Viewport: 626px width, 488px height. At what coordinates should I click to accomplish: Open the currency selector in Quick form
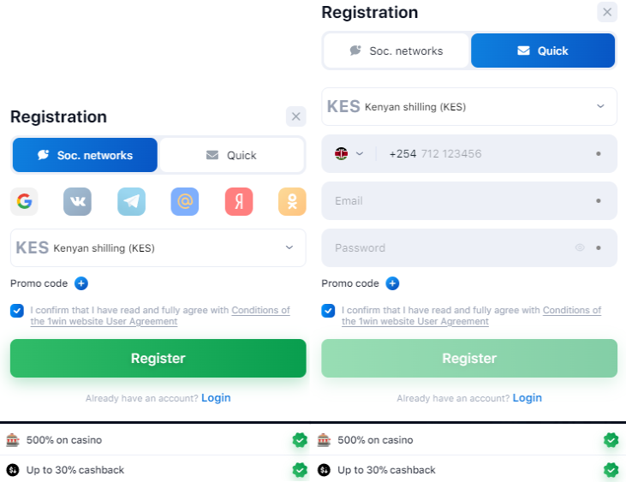469,107
